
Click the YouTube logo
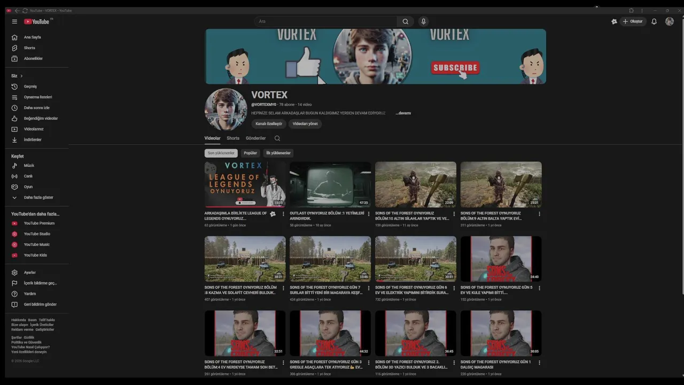click(38, 21)
